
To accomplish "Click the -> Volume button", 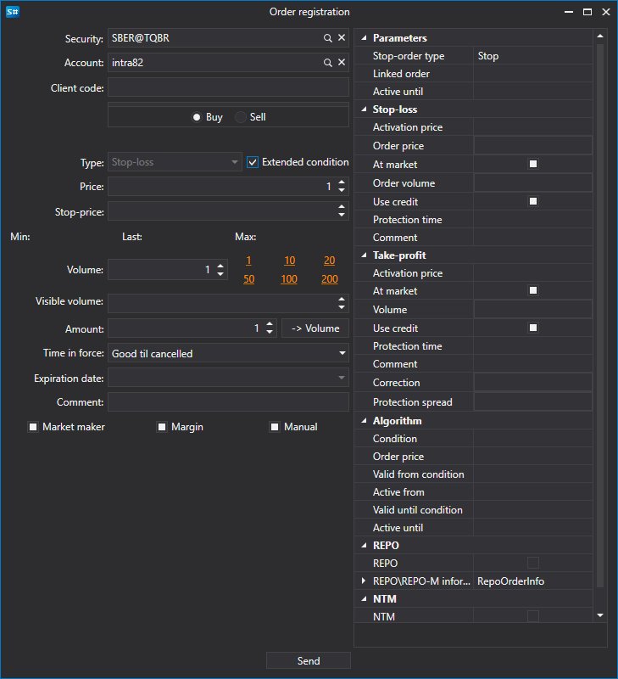I will tap(315, 328).
